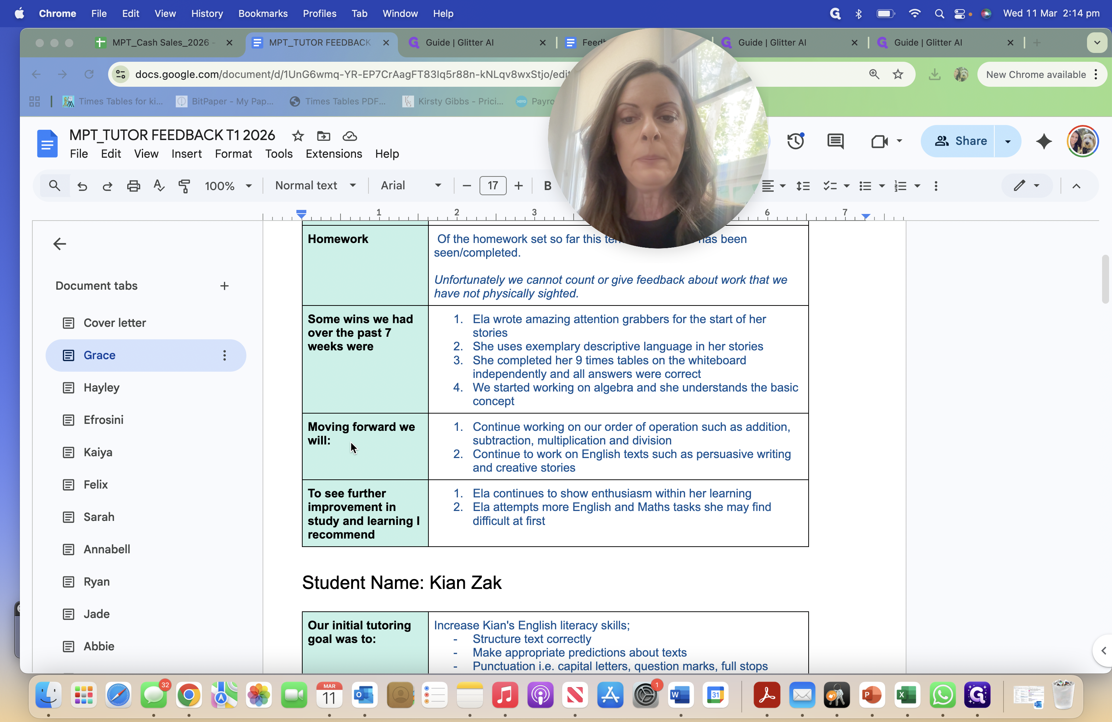Click the Gemini sparkle icon

click(x=1044, y=141)
